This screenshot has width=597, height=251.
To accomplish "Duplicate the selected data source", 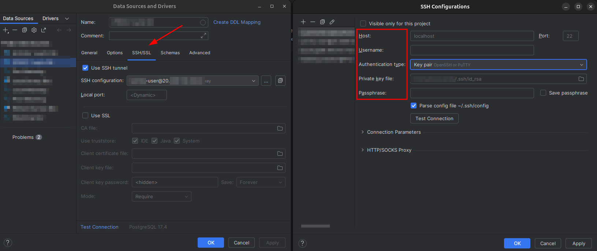I will pos(25,30).
